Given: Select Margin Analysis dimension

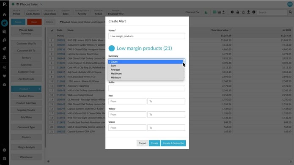Looking at the screenshot, I should pos(26,147).
